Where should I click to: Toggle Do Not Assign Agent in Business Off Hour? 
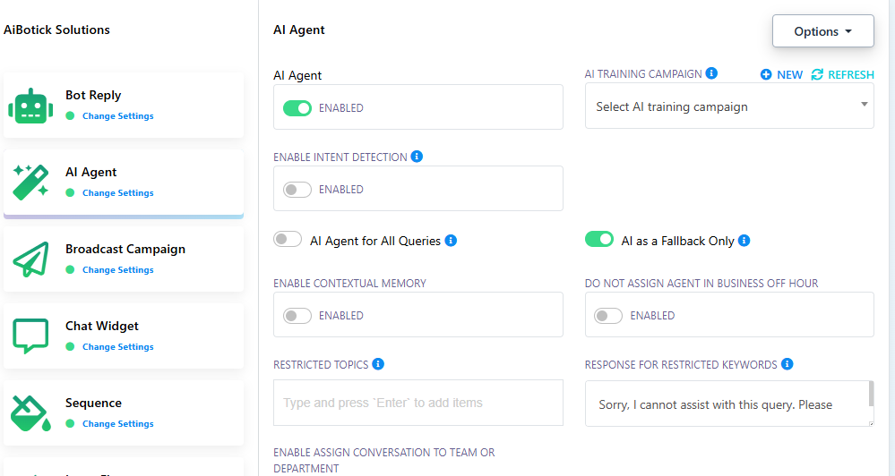608,315
